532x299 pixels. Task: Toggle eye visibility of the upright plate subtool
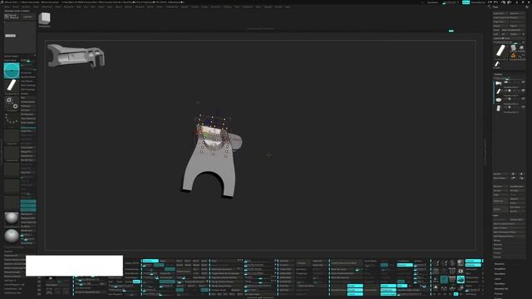pyautogui.click(x=523, y=107)
